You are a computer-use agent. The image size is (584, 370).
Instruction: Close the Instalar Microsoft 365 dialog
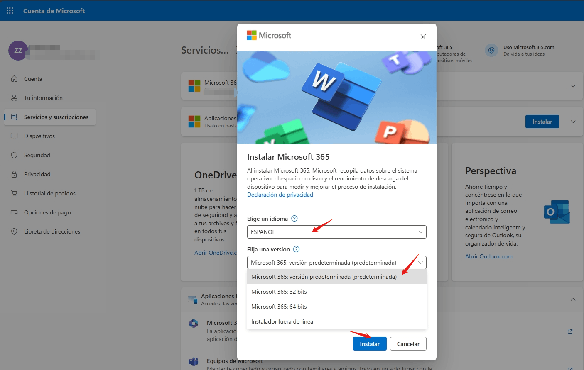point(423,37)
